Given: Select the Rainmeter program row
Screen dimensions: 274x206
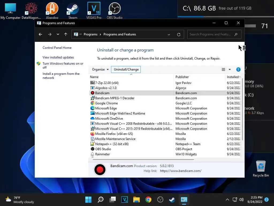Looking at the screenshot, I should (x=165, y=154).
